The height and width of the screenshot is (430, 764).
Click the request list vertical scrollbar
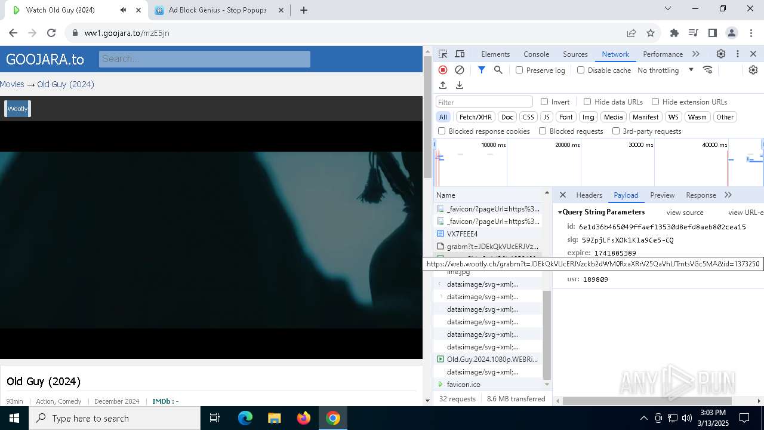pyautogui.click(x=547, y=334)
